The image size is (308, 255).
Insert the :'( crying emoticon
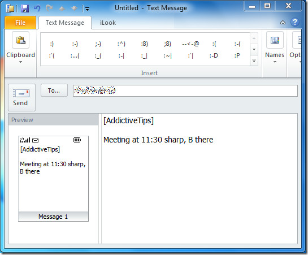51,56
